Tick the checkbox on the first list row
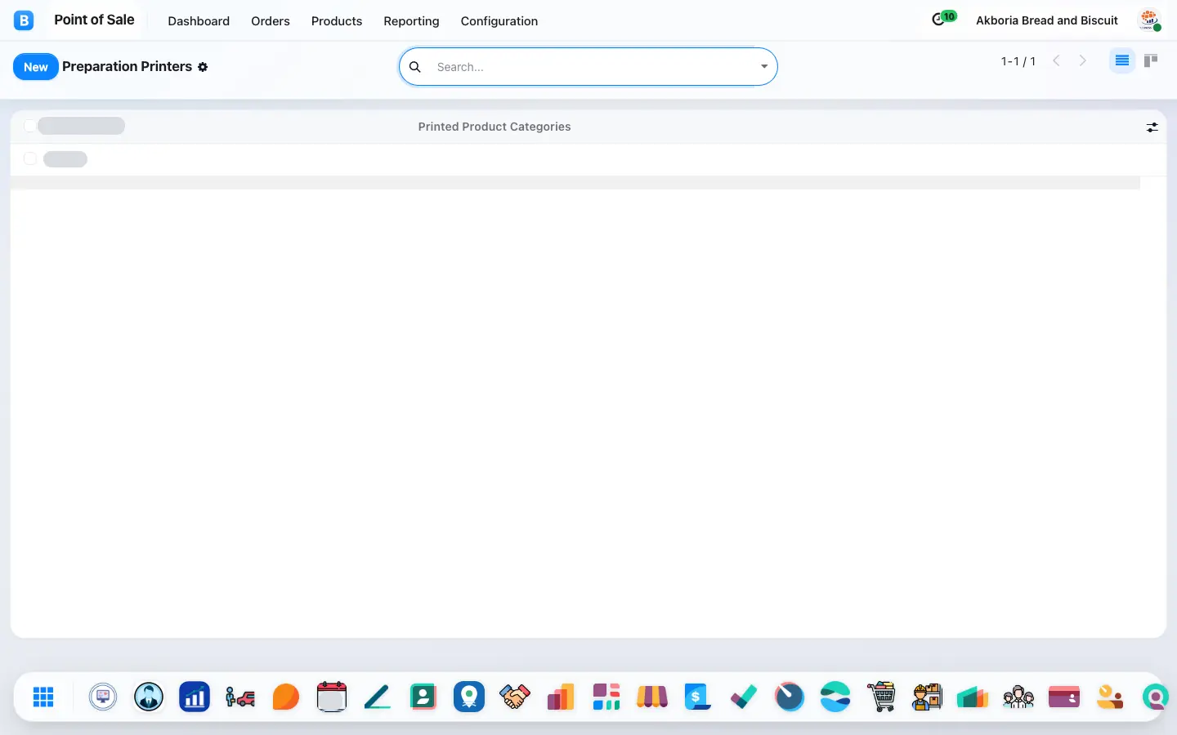This screenshot has width=1177, height=735. [x=30, y=158]
